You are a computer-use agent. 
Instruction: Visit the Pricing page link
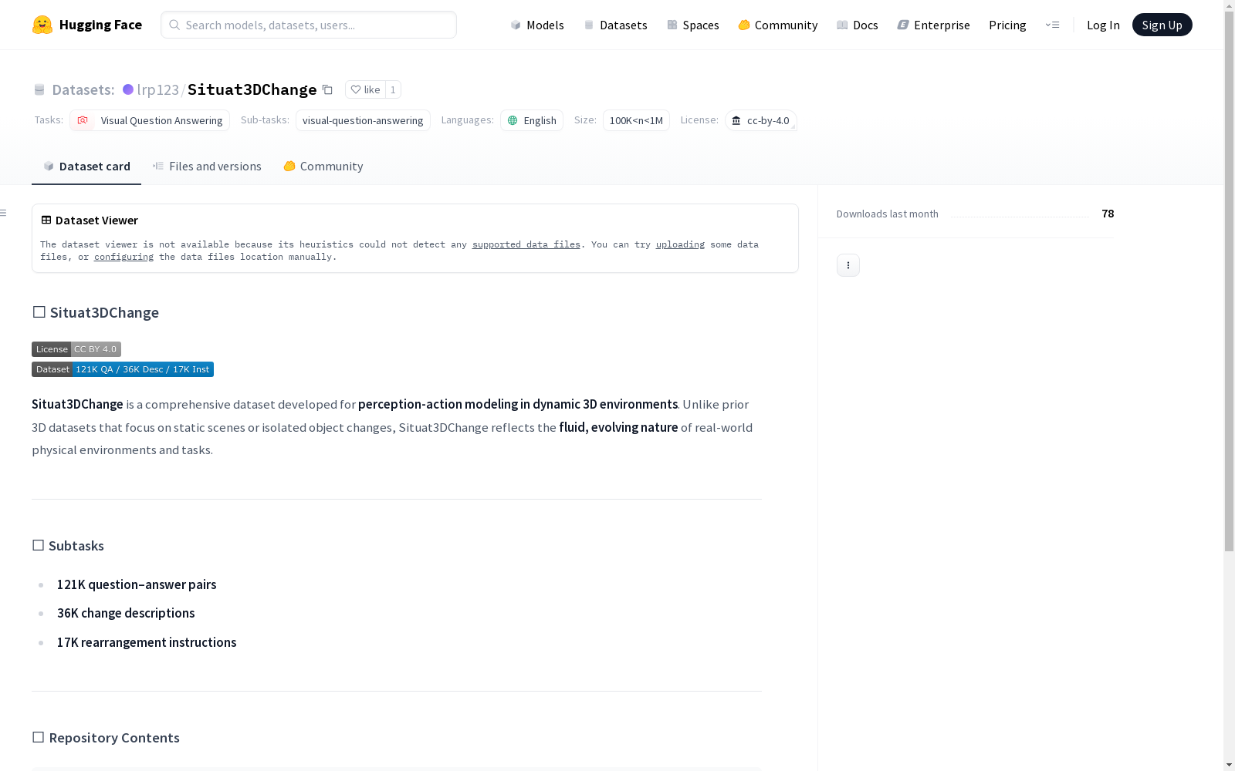click(x=1007, y=25)
